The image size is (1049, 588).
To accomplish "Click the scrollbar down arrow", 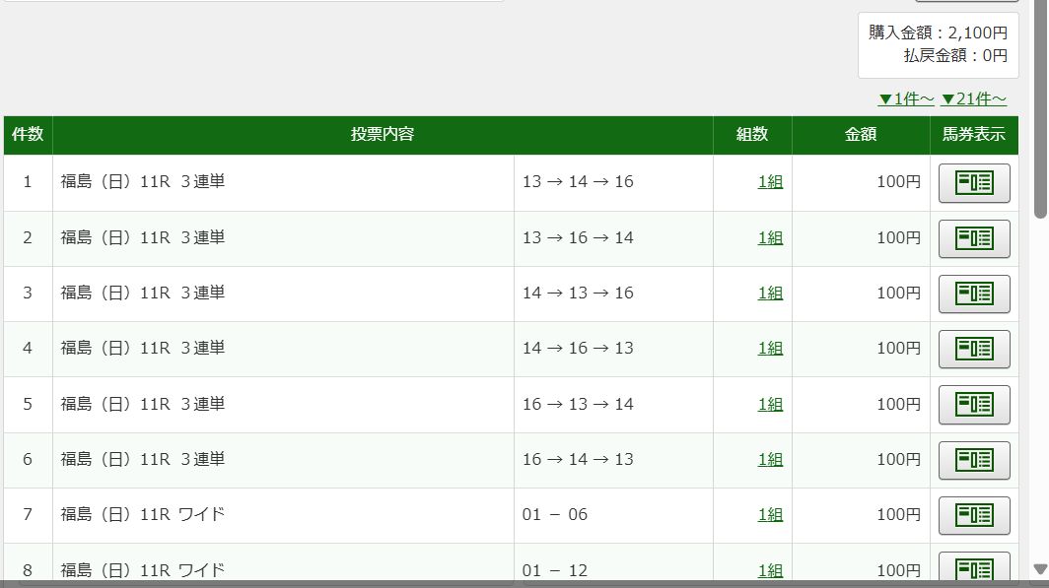I will pyautogui.click(x=1040, y=569).
